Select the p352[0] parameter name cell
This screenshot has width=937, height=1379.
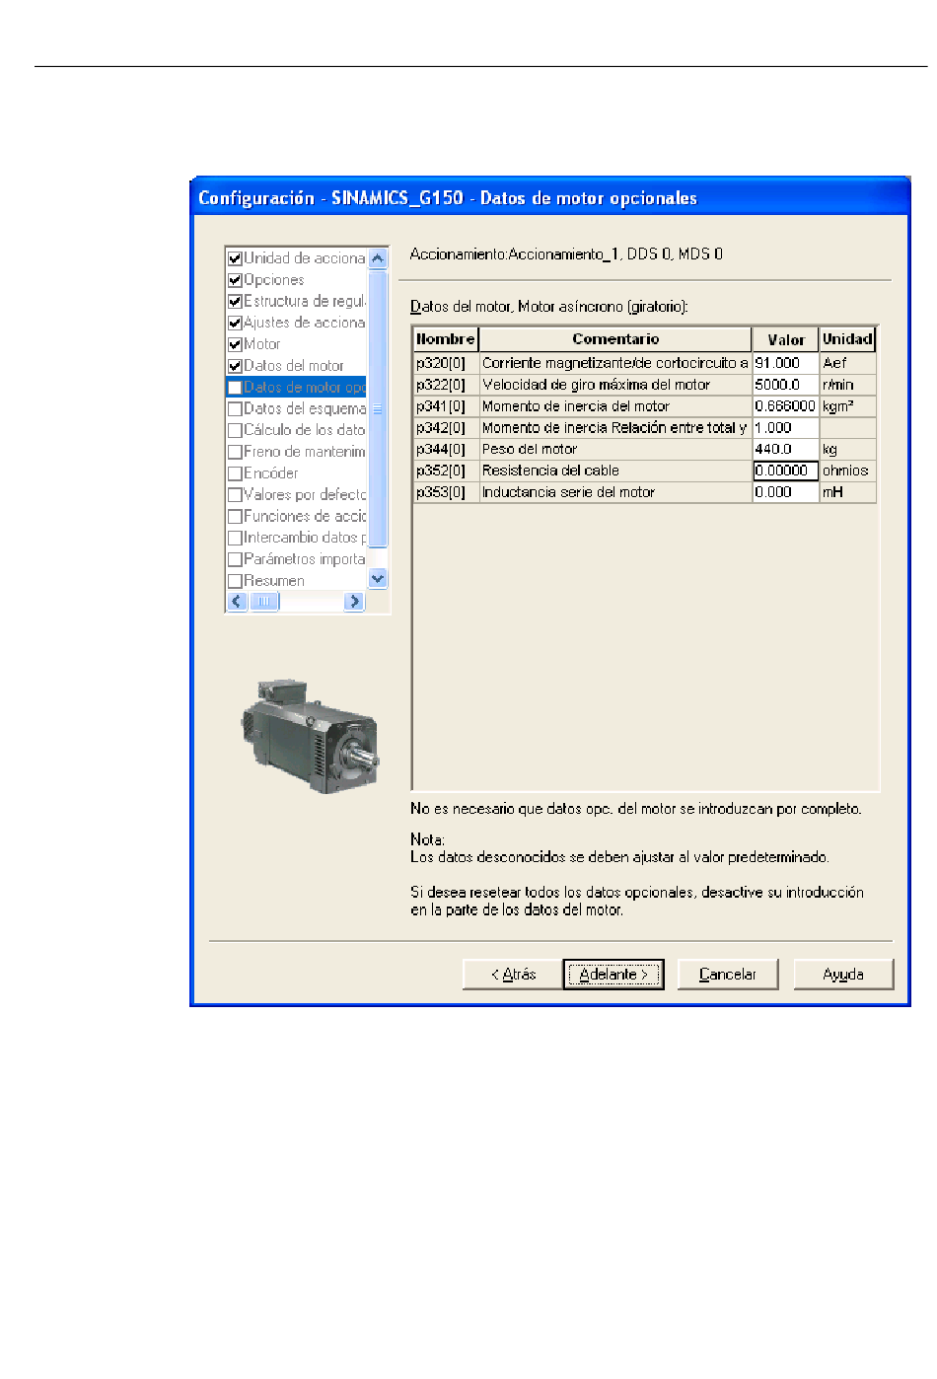[x=446, y=471]
